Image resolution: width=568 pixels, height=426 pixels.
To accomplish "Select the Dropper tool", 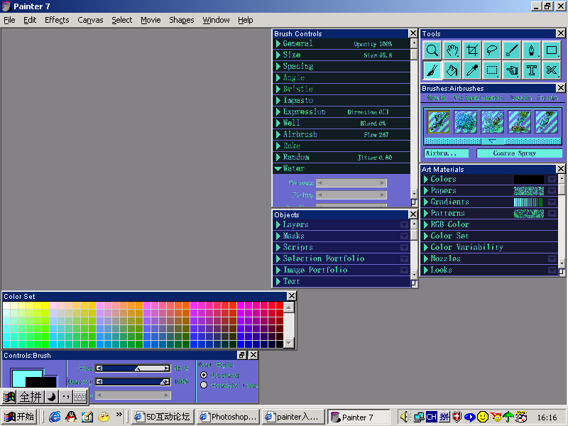I will pyautogui.click(x=471, y=70).
